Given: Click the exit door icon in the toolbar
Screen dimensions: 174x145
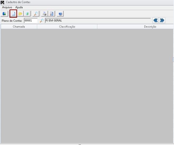Looking at the screenshot, I should pyautogui.click(x=4, y=14).
